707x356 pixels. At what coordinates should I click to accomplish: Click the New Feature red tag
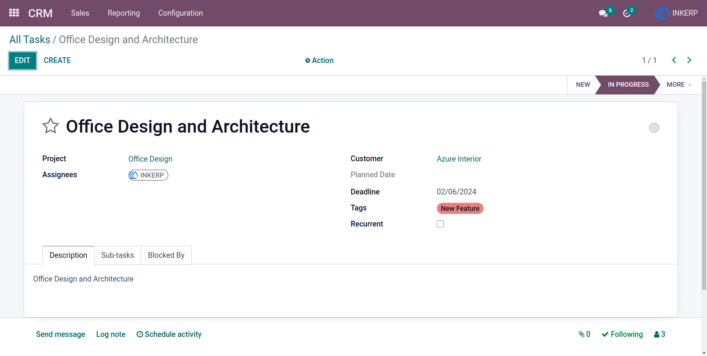point(460,209)
